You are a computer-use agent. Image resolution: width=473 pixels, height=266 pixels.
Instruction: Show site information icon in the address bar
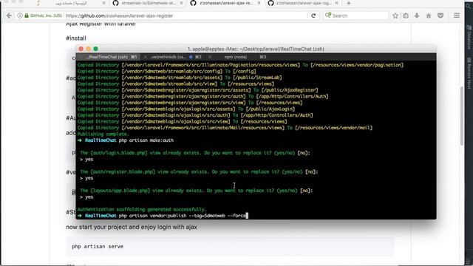click(x=20, y=16)
